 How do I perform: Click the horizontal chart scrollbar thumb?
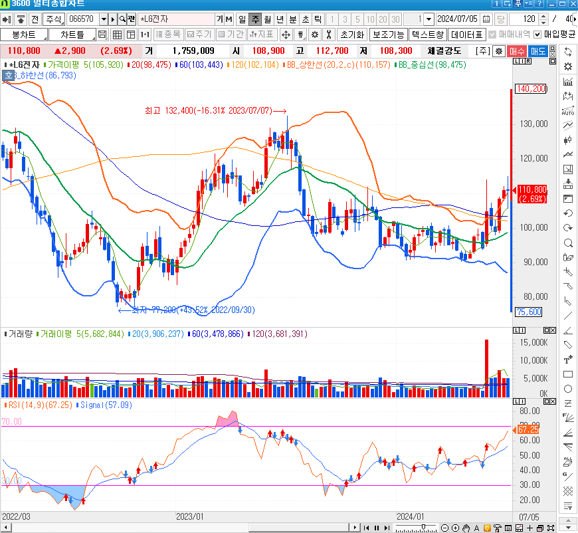click(x=298, y=528)
